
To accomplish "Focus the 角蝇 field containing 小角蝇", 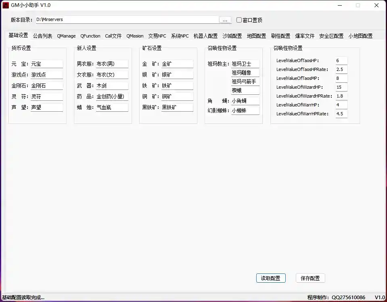I will coord(245,101).
